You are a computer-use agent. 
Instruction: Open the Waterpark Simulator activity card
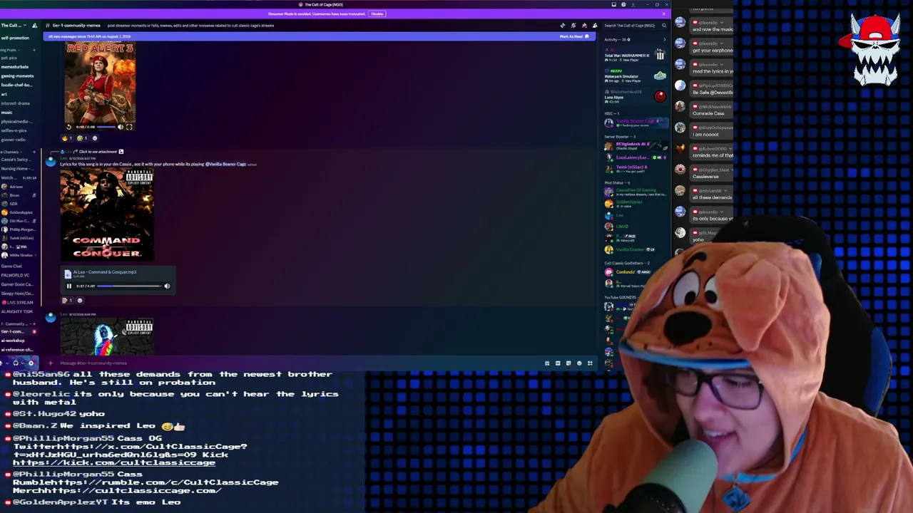coord(636,76)
